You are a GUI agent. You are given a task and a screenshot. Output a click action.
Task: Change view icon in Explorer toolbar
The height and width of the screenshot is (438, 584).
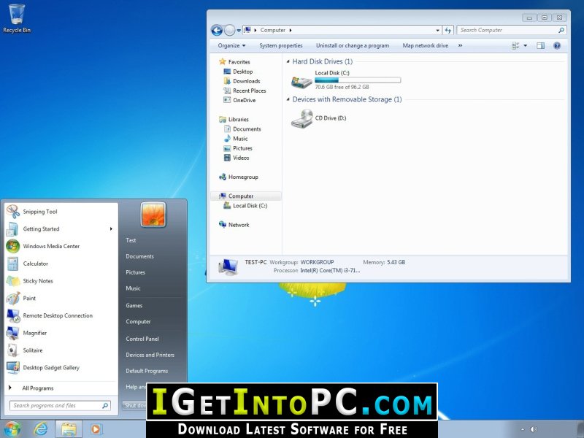[515, 45]
